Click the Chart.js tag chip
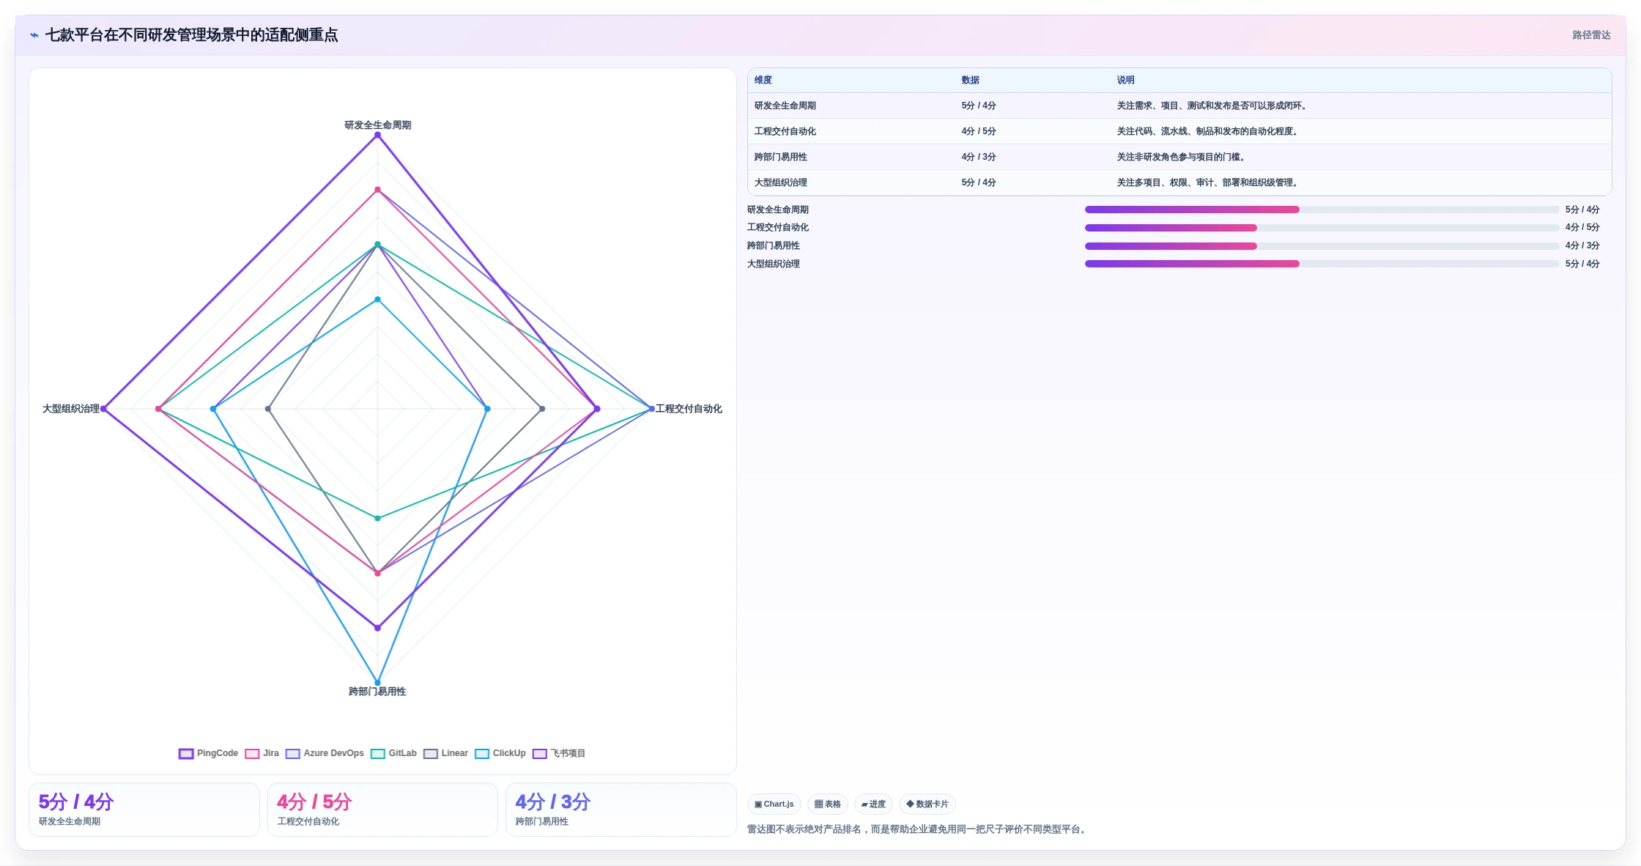Viewport: 1641px width, 866px height. tap(774, 804)
